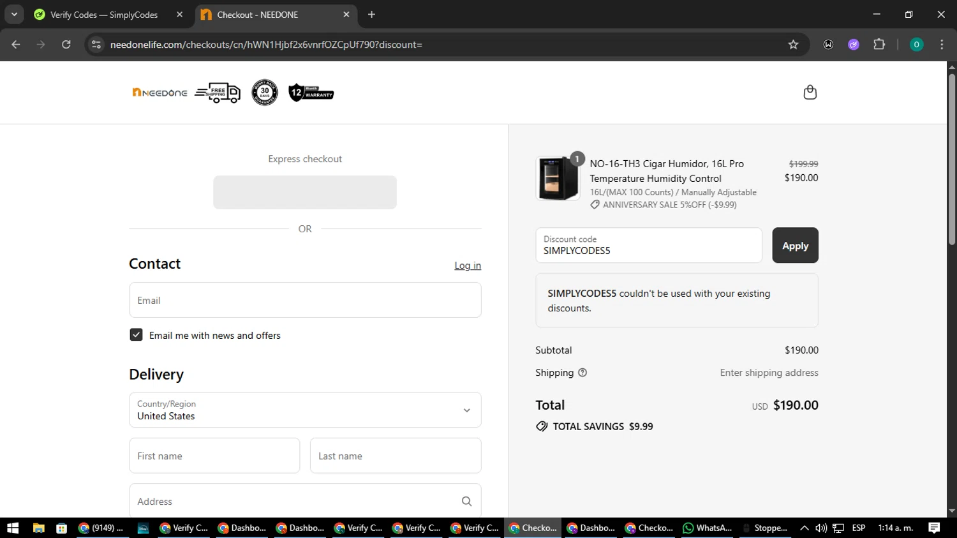Open the Windows Start menu
The image size is (957, 538).
coord(13,528)
